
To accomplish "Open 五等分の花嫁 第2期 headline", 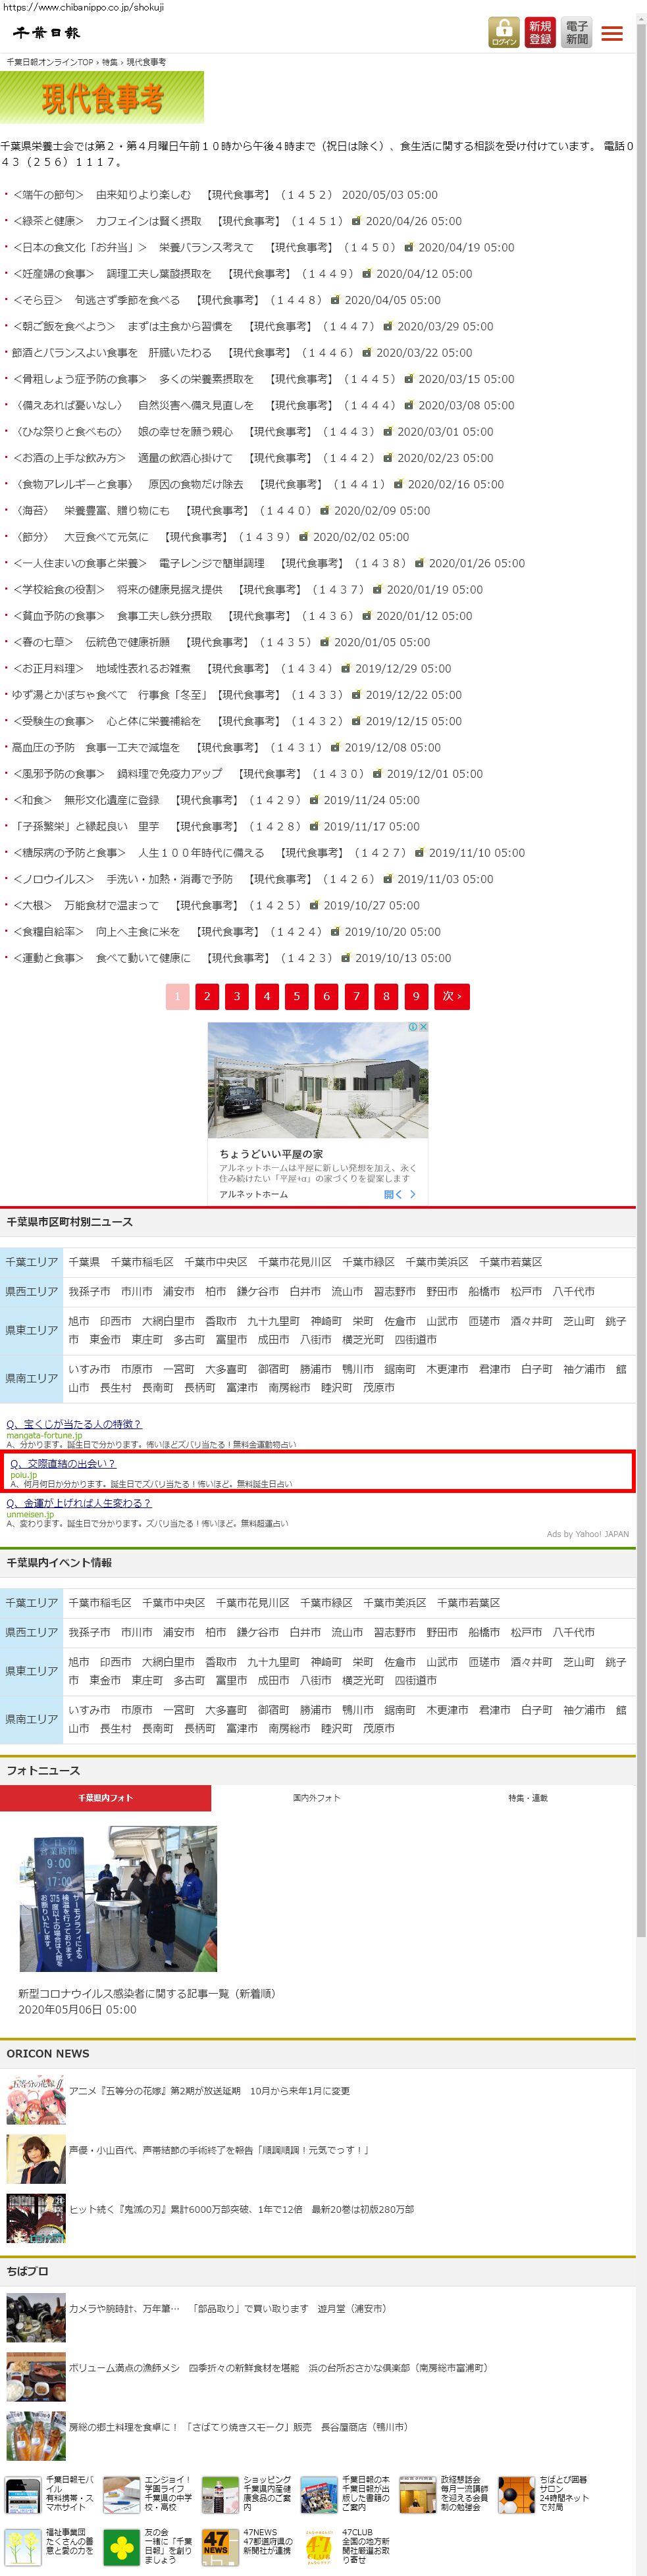I will pyautogui.click(x=210, y=2091).
